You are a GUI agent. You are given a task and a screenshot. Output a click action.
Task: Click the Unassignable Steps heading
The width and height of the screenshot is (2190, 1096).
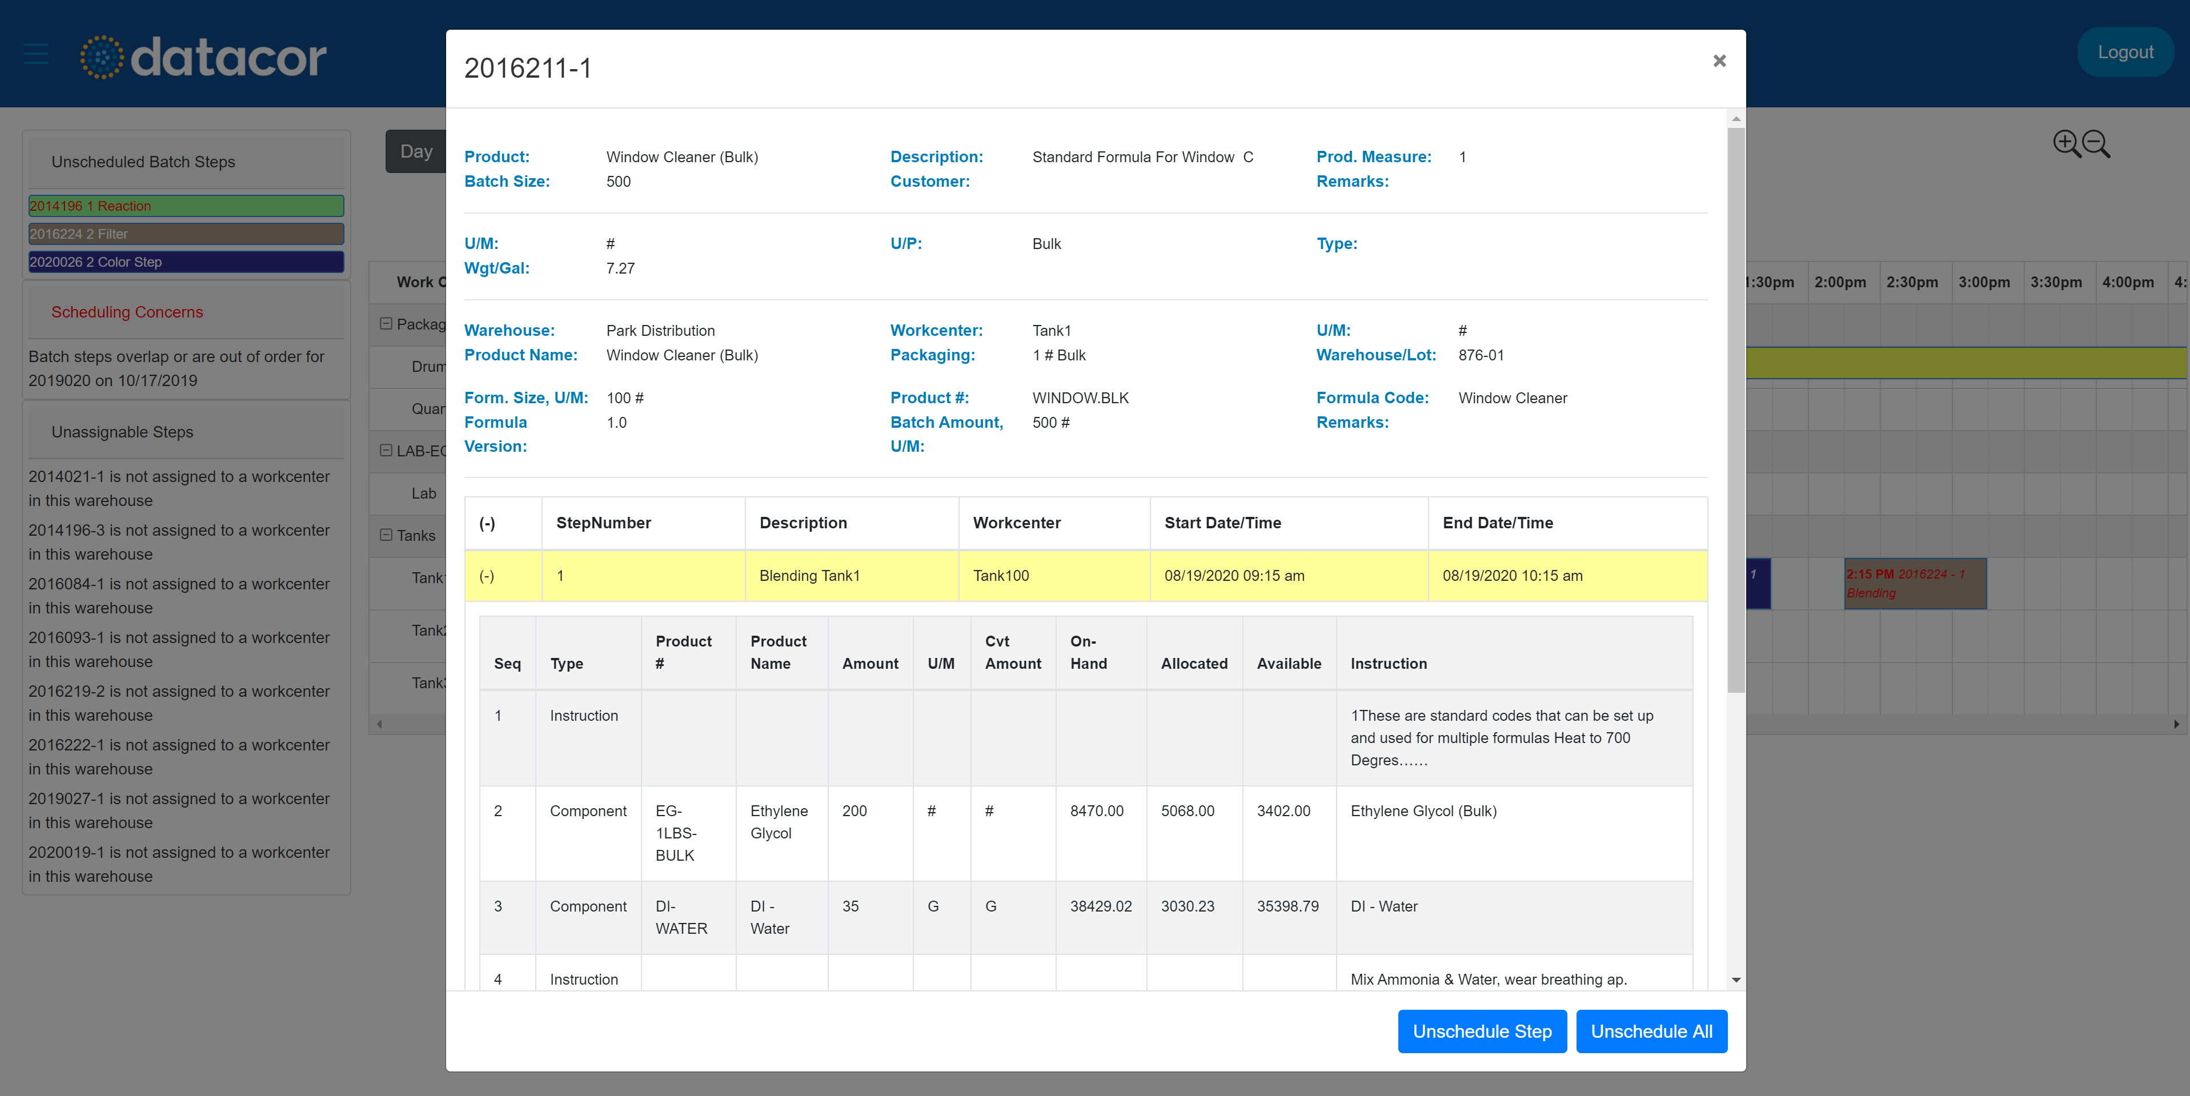point(122,432)
